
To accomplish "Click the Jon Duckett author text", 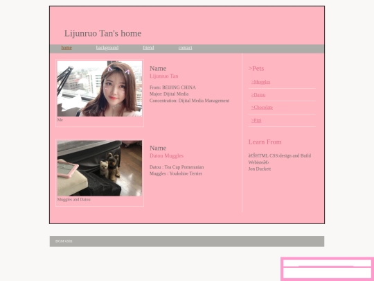I will click(x=260, y=169).
